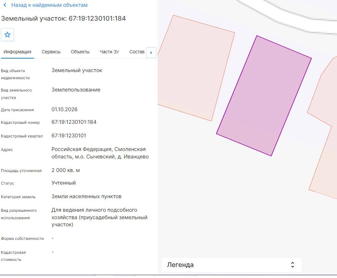The width and height of the screenshot is (337, 278).
Task: Click the status value Учтенный
Action: click(64, 183)
